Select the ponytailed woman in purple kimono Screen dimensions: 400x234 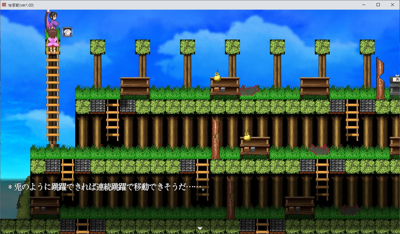52,20
